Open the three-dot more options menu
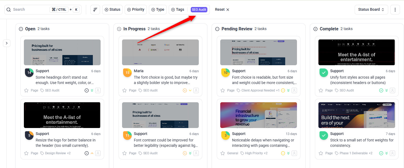The image size is (404, 168). tap(395, 10)
